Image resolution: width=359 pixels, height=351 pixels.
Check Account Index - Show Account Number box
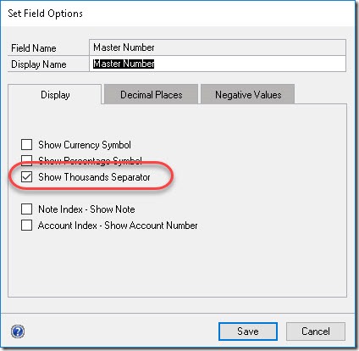point(26,226)
